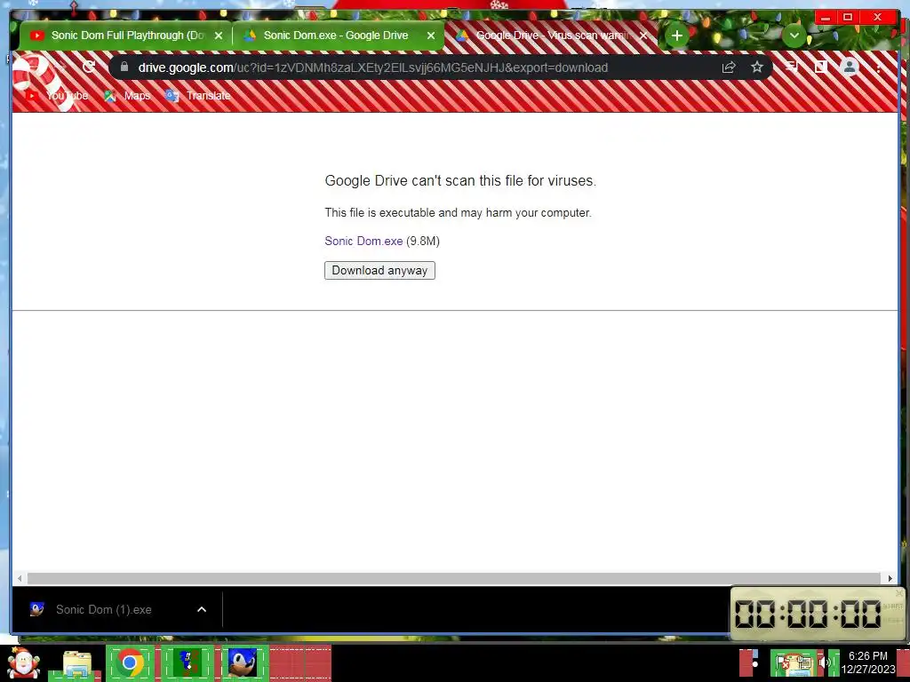
Task: Share this page using the share icon
Action: click(729, 67)
